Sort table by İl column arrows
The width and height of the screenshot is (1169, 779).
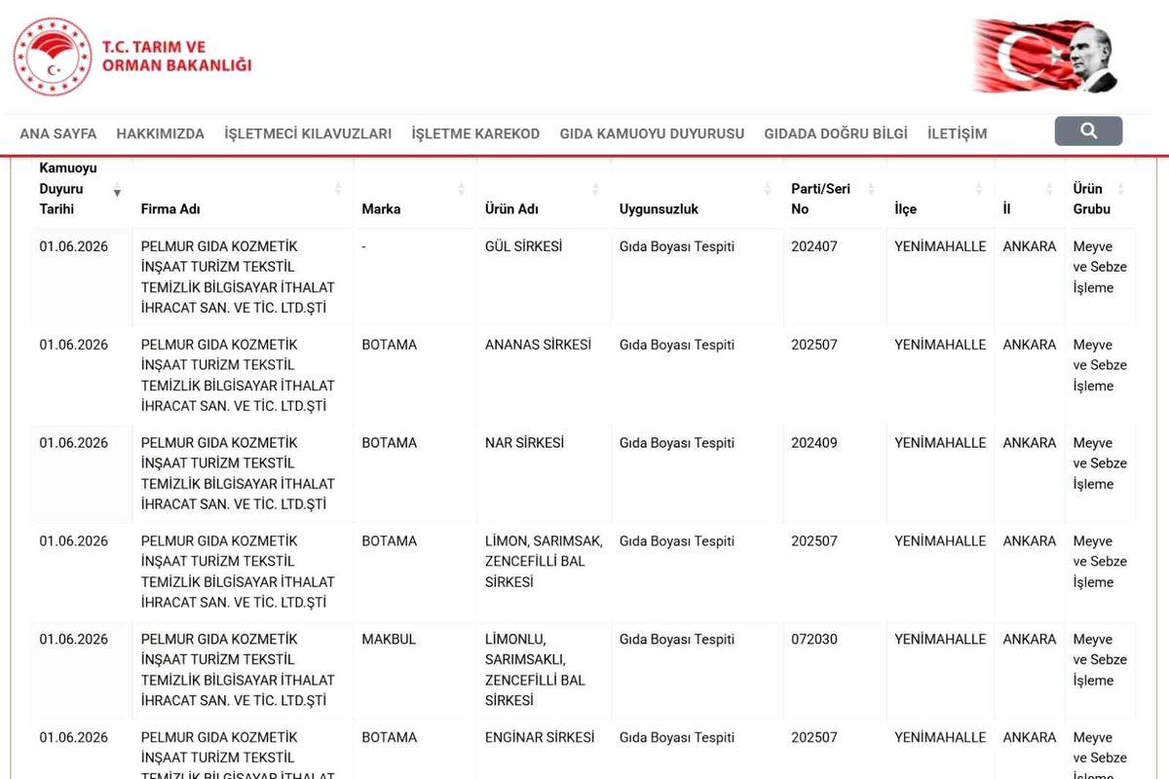(1049, 189)
